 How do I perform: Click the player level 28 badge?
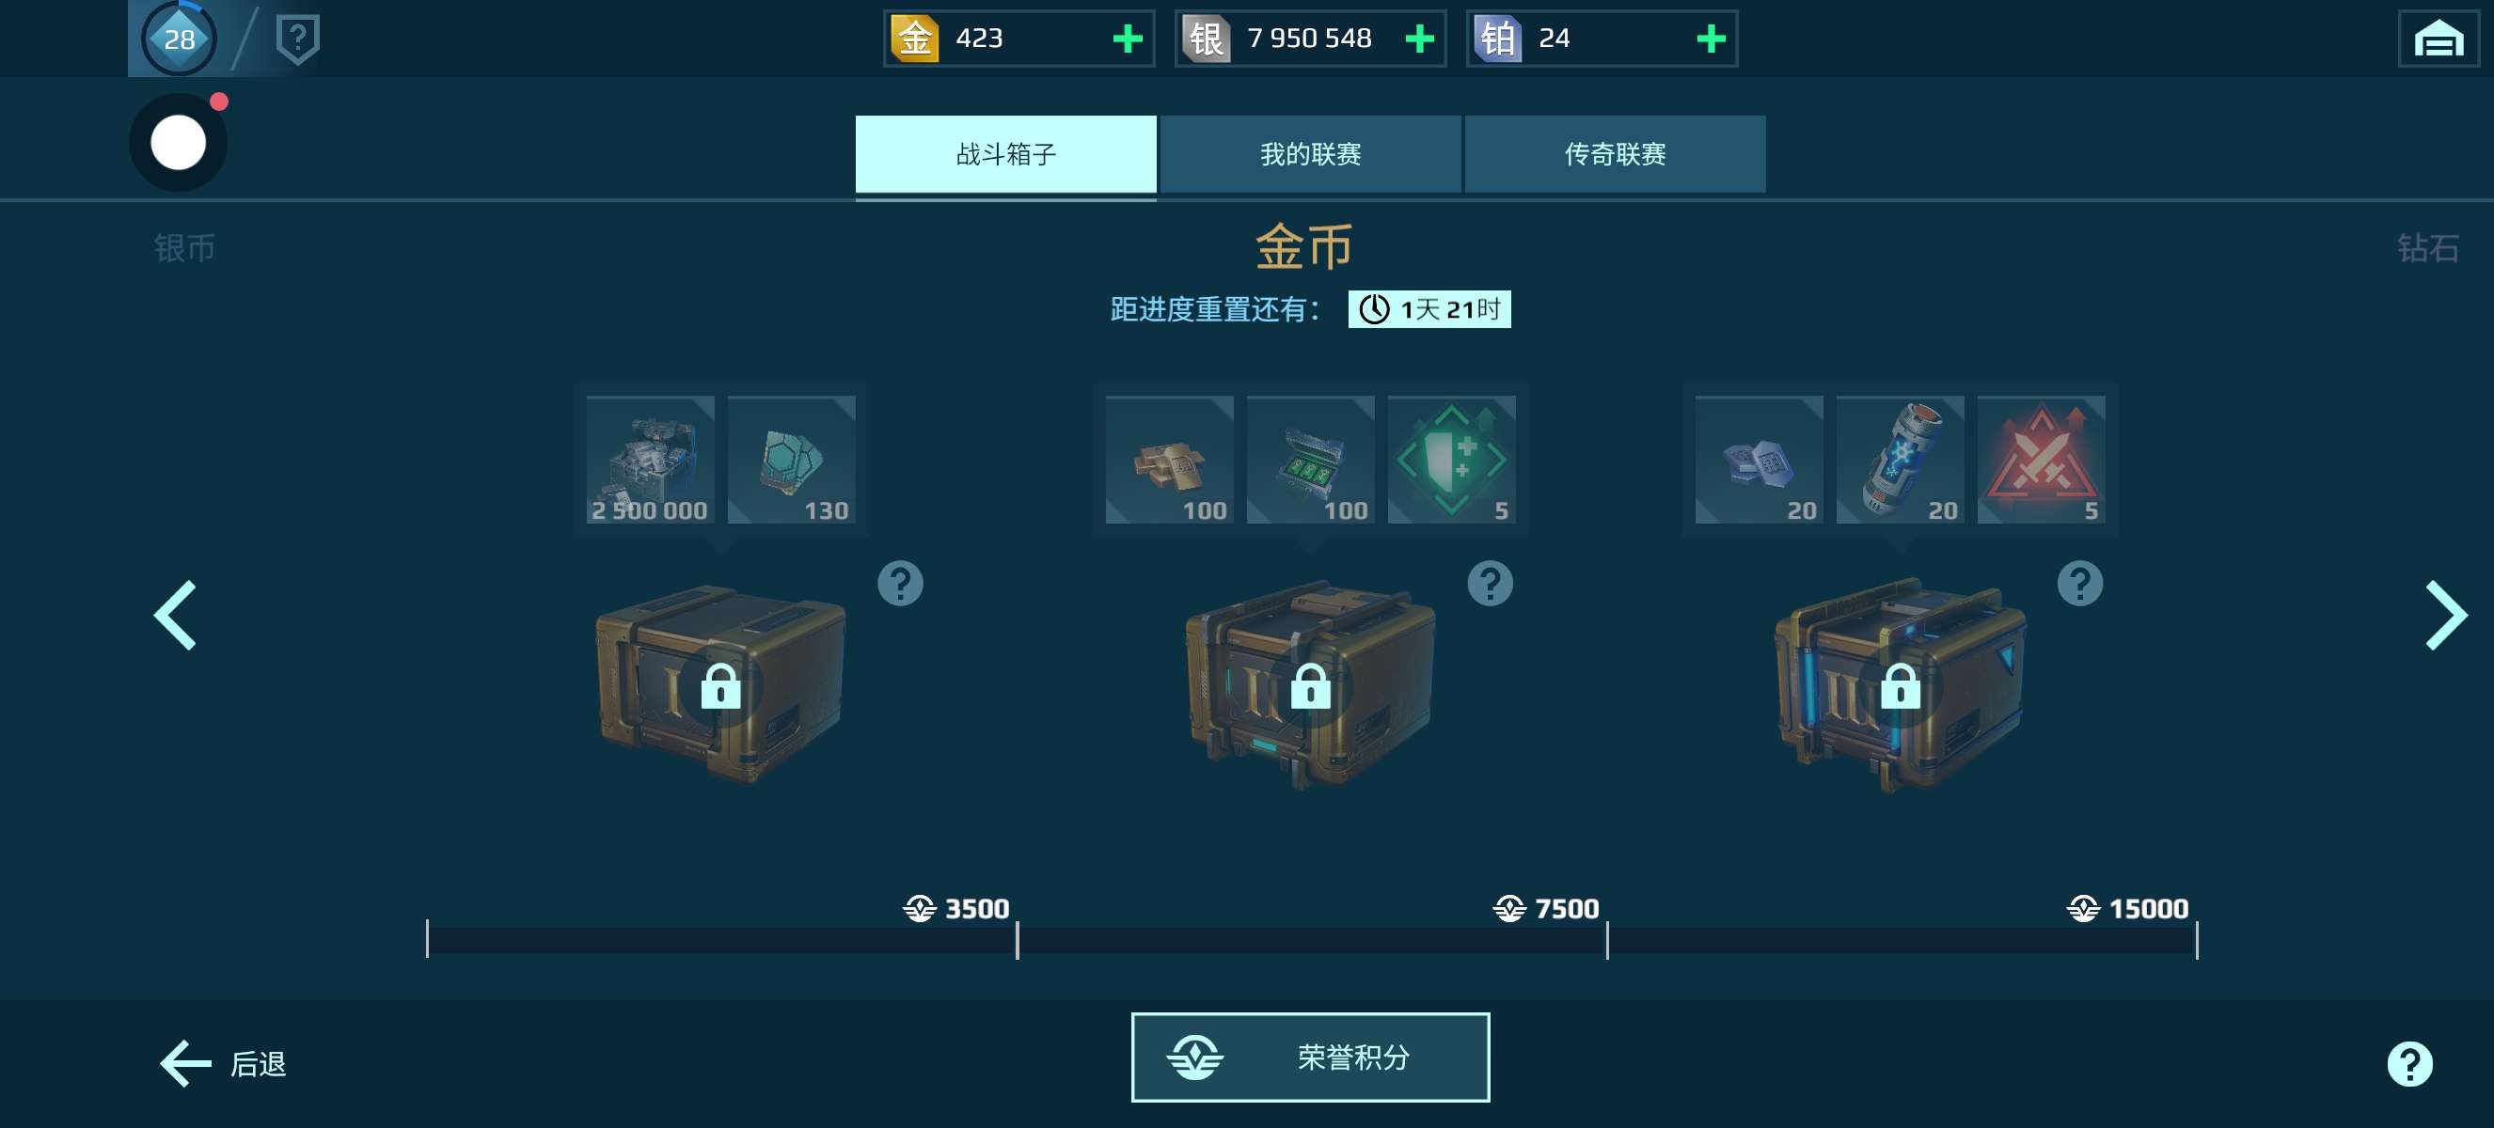(x=179, y=39)
